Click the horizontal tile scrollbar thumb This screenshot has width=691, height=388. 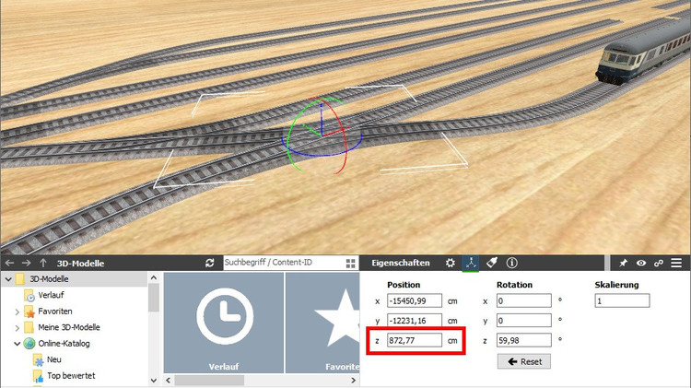click(209, 380)
